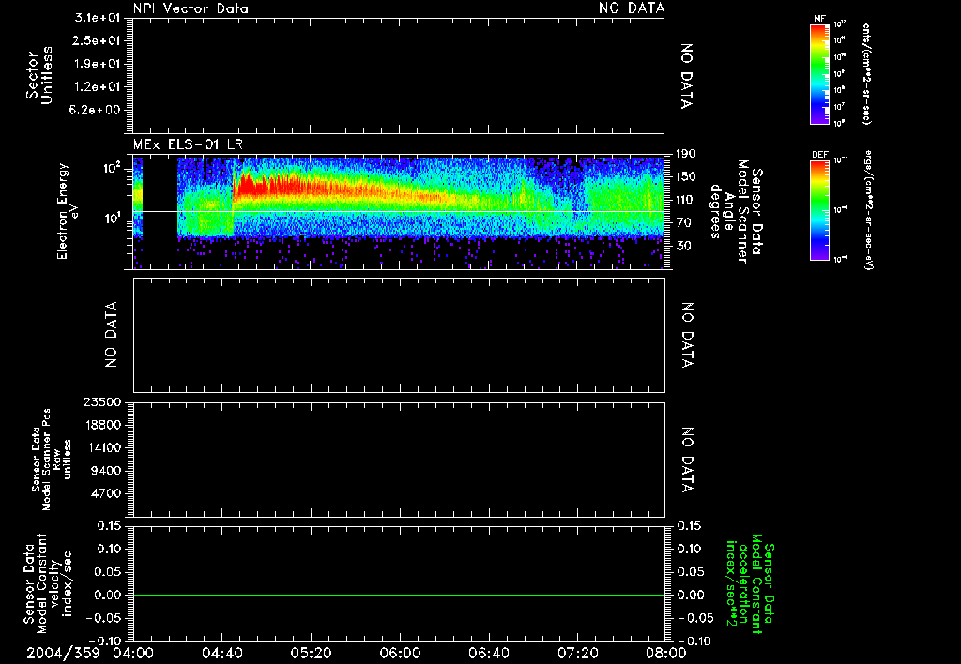This screenshot has width=961, height=664.
Task: Select the 'MEx ELS-01 LR' panel title
Action: pos(188,145)
